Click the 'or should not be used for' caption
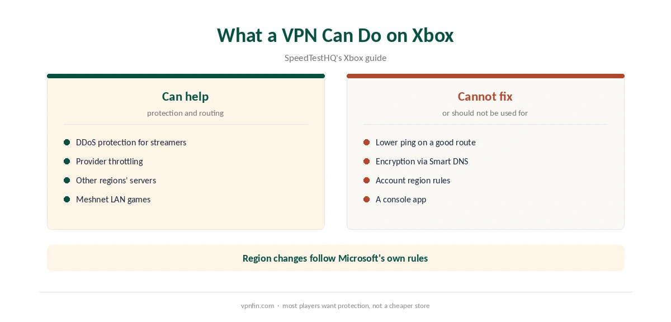Screen dimensions: 671x322 (x=485, y=113)
